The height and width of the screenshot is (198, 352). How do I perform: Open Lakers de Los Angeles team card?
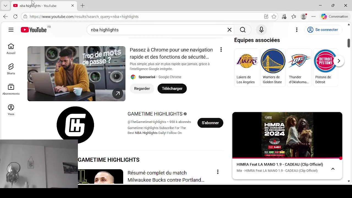coord(247,67)
